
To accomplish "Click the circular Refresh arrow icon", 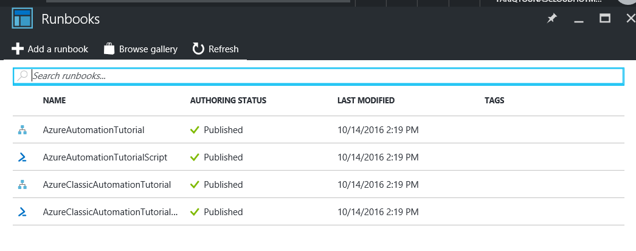I will click(198, 49).
